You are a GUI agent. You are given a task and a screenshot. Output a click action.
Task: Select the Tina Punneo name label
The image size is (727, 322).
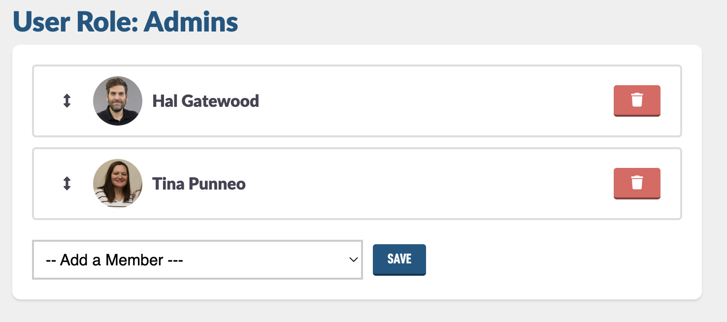199,184
